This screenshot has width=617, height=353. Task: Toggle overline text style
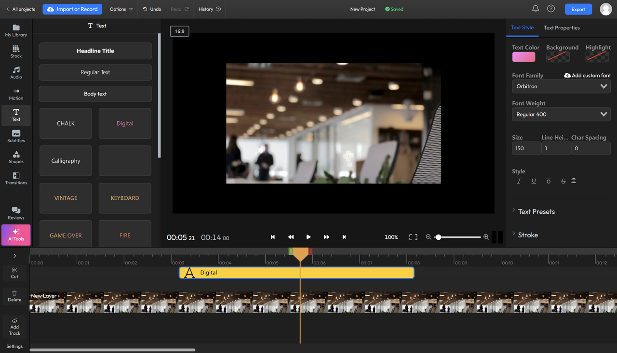point(549,181)
